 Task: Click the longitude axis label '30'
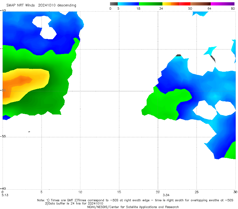[235, 192]
